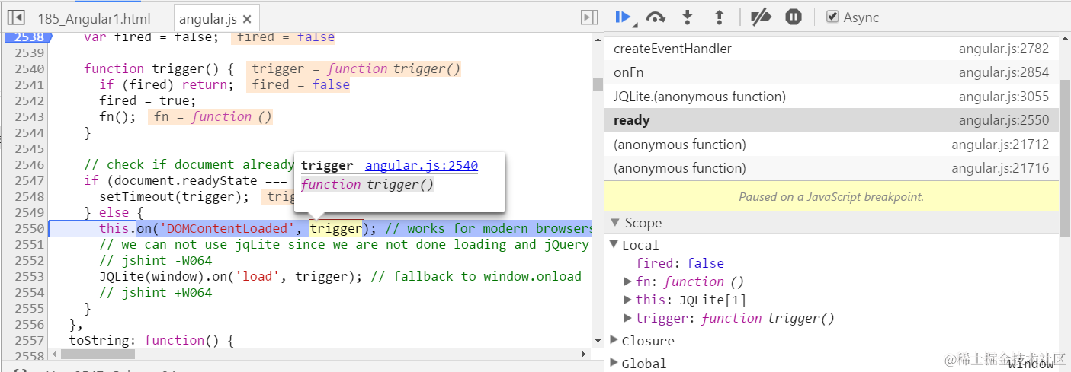The image size is (1071, 372).
Task: Select onFn call stack frame
Action: pyautogui.click(x=831, y=72)
